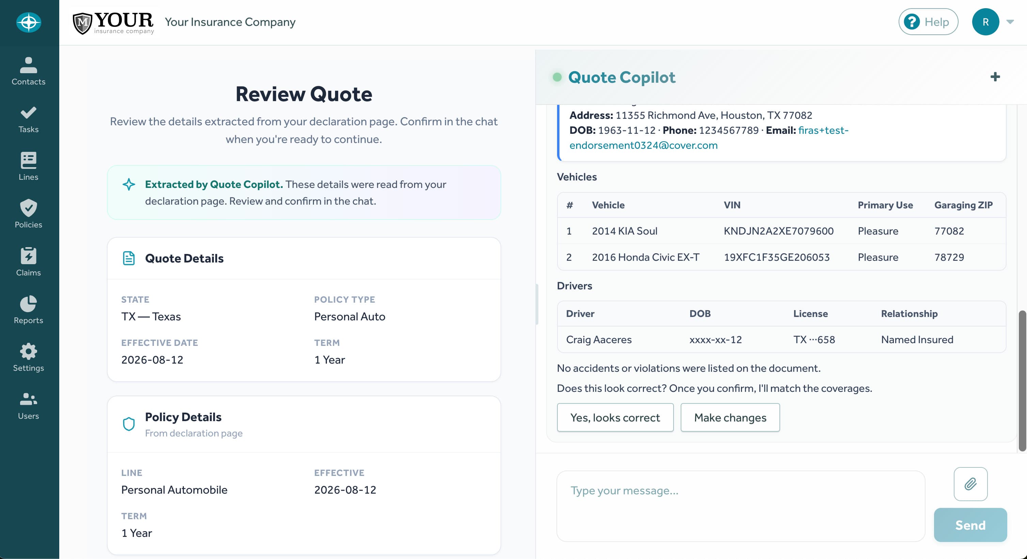The width and height of the screenshot is (1027, 559).
Task: Click the Primary Use column header
Action: click(885, 205)
